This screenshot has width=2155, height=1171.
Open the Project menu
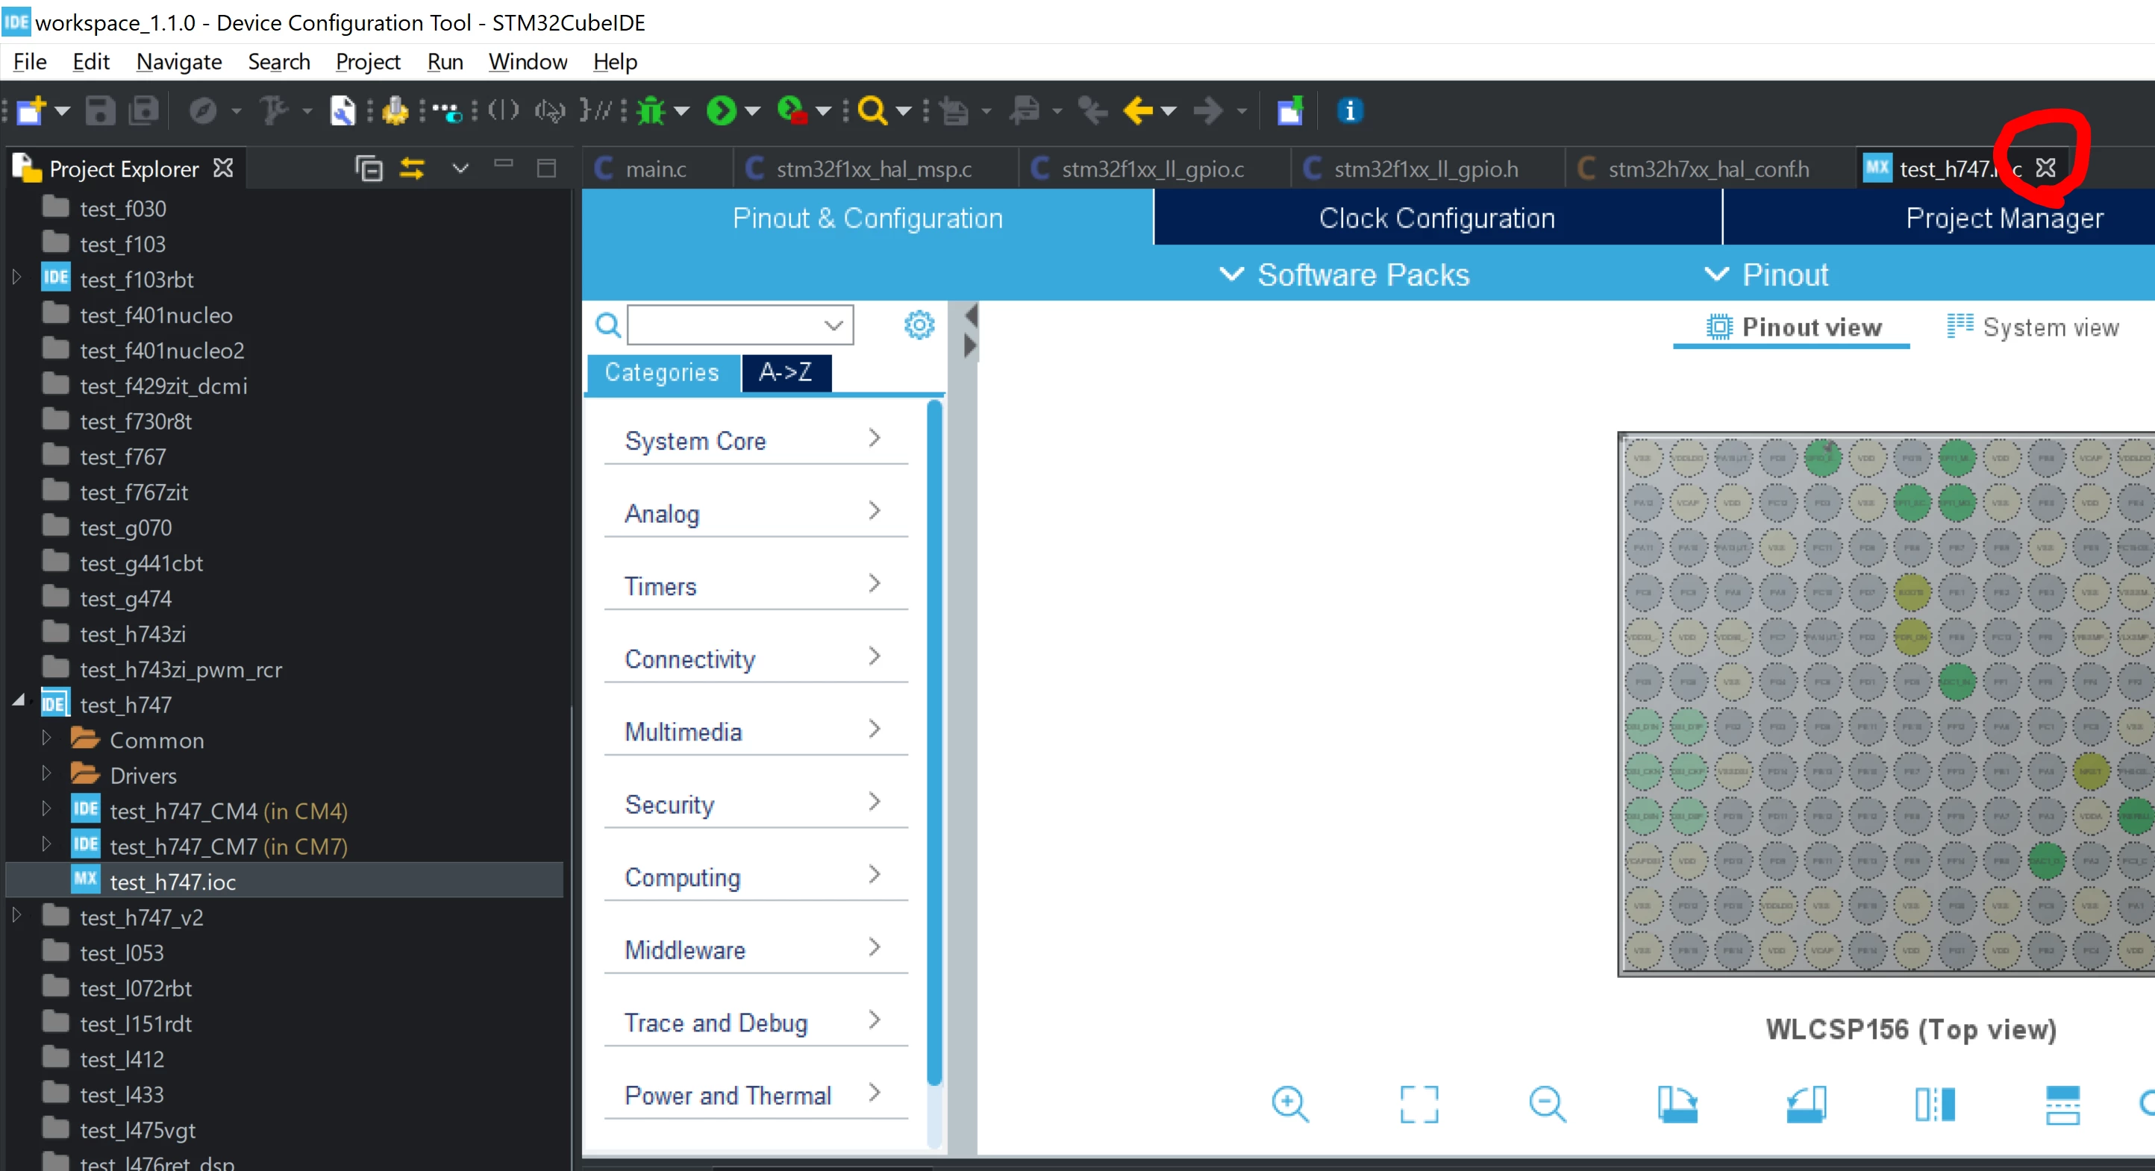pos(367,62)
